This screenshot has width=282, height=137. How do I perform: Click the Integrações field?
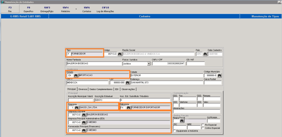196,111
